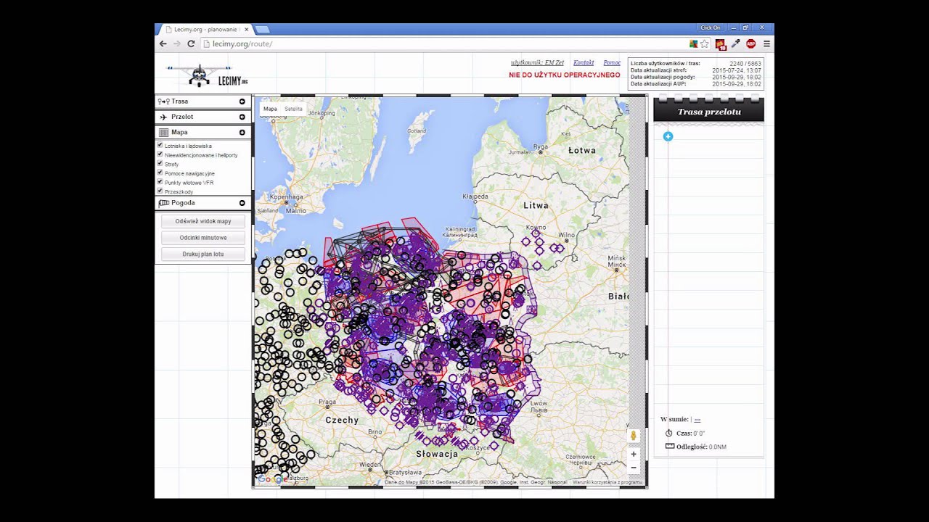This screenshot has width=929, height=522.
Task: Click the W sumie dash link
Action: pos(697,419)
